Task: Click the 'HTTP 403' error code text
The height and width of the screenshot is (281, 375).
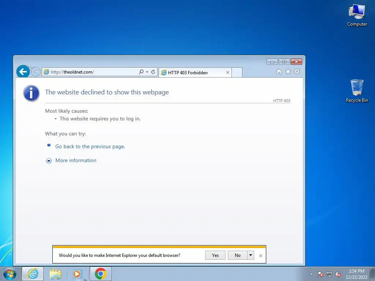Action: (282, 101)
